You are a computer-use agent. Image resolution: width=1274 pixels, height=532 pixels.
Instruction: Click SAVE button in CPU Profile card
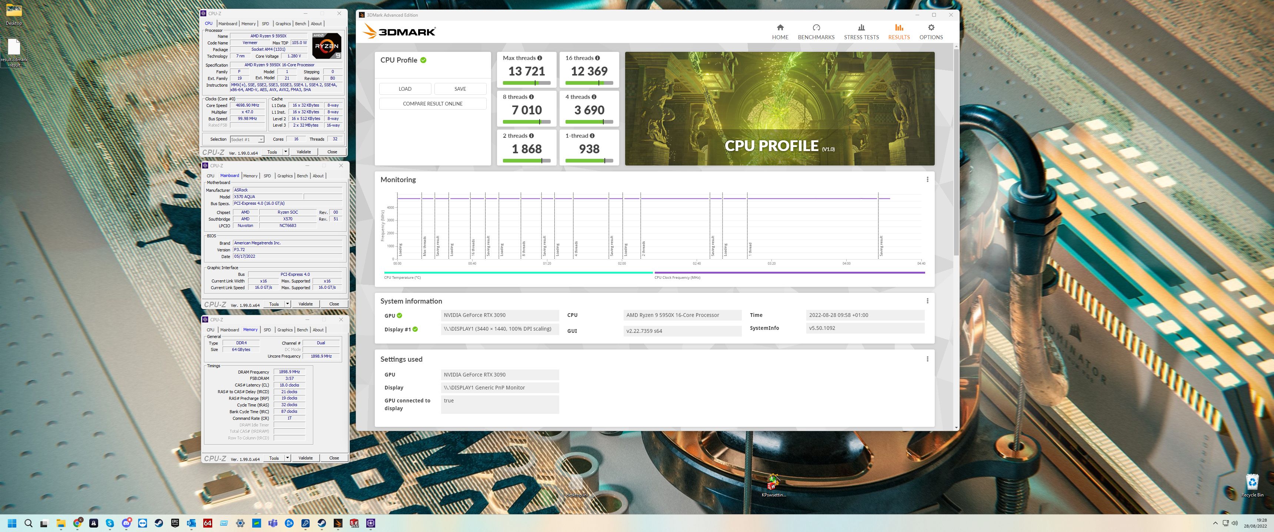[x=460, y=89]
